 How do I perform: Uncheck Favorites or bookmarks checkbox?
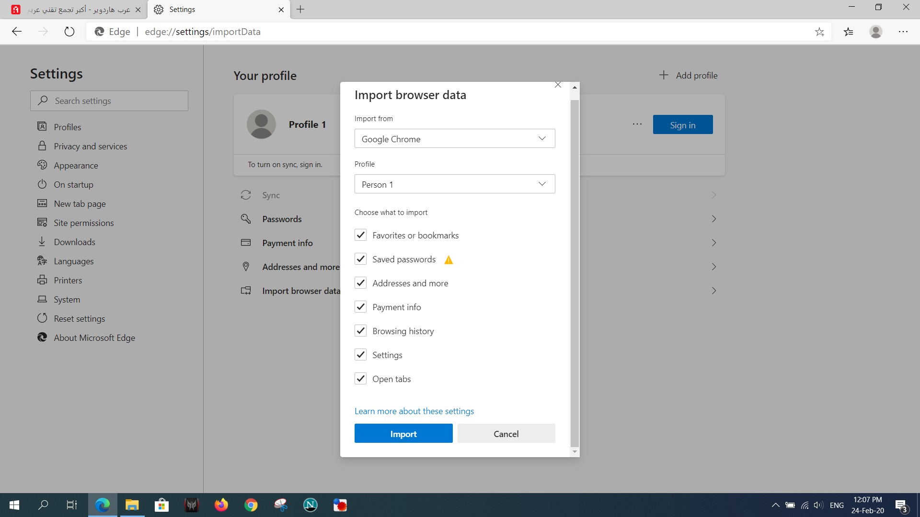tap(360, 235)
